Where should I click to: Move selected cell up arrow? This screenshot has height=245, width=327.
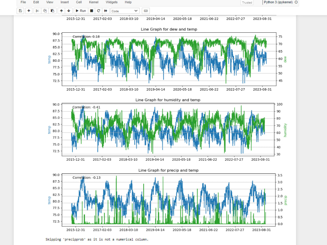click(x=61, y=11)
